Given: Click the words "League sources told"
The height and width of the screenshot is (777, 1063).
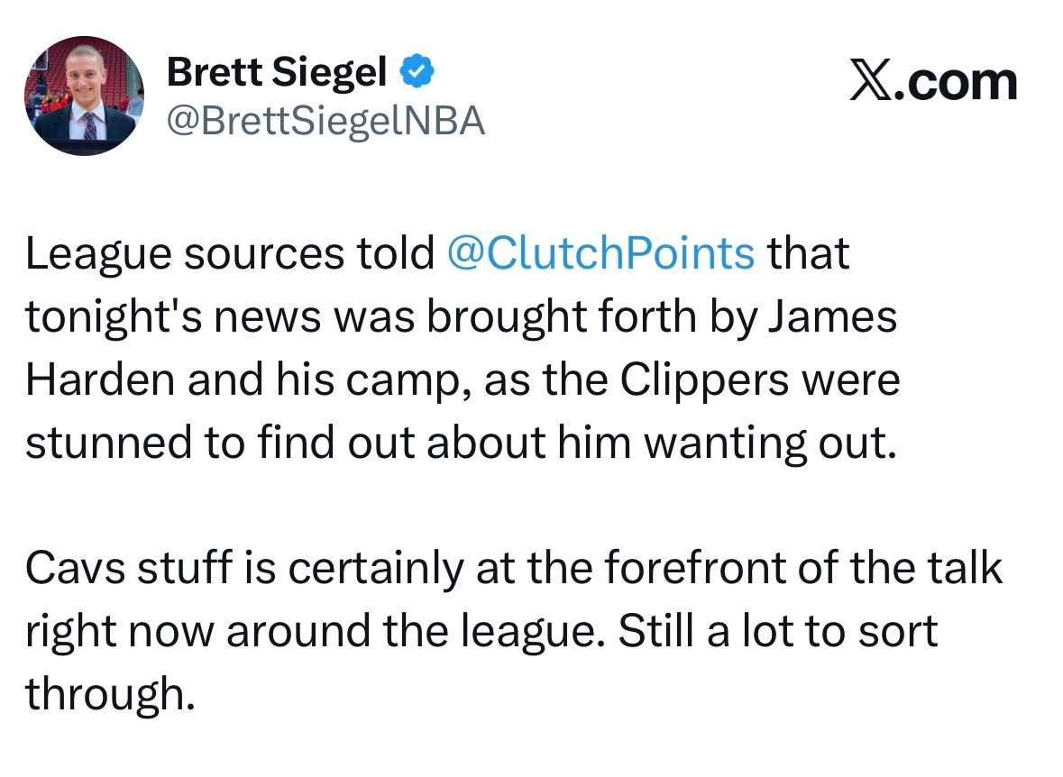Looking at the screenshot, I should coord(229,254).
